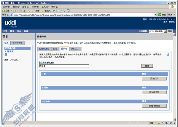178x127 pixels.
Task: Expand the Forward button dropdown arrow
Action: 18,11
